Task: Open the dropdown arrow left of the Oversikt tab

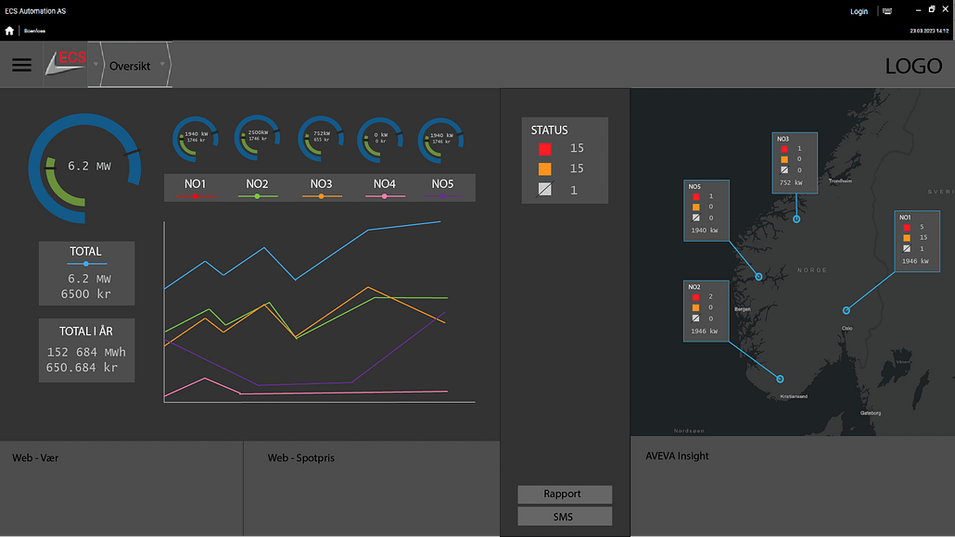Action: pyautogui.click(x=95, y=65)
